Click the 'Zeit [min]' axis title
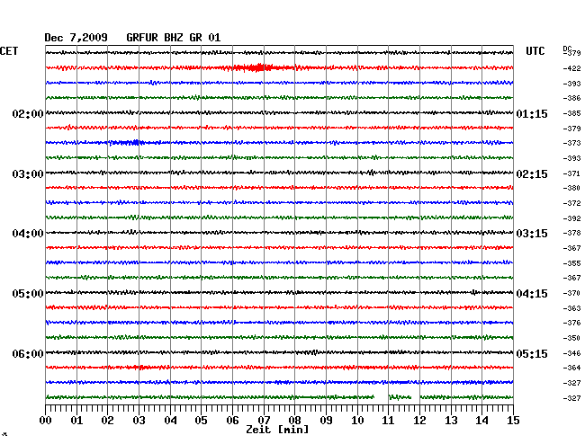This screenshot has height=444, width=585. coord(277,430)
